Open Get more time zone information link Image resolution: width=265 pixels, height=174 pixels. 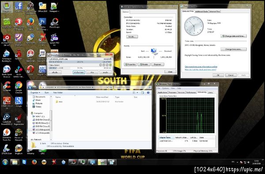coord(201,67)
